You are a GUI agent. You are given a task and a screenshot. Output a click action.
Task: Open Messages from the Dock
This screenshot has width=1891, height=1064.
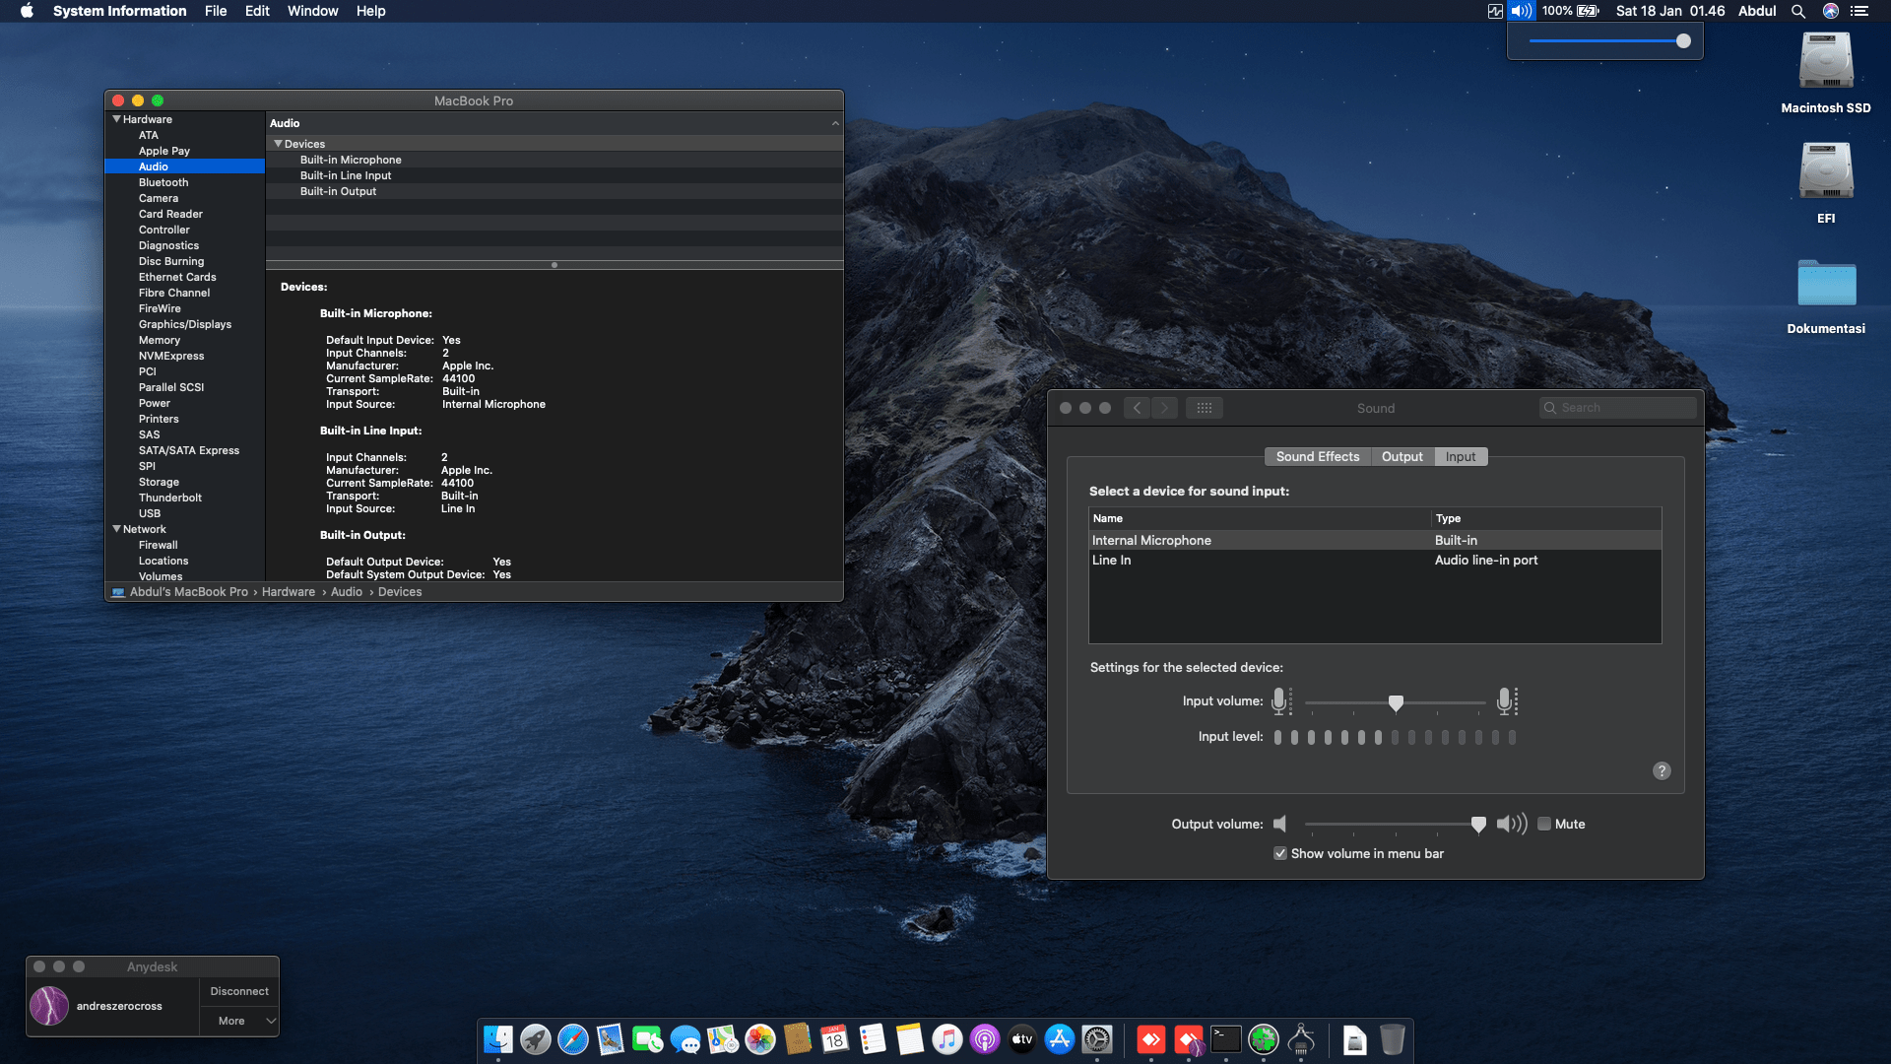(x=685, y=1039)
